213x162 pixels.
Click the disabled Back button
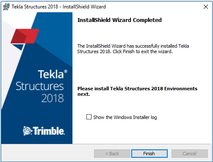click(112, 154)
